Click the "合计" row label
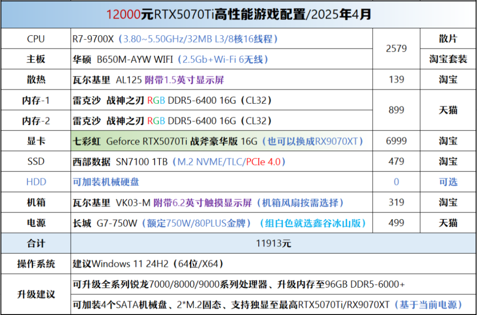The height and width of the screenshot is (315, 477). [36, 243]
